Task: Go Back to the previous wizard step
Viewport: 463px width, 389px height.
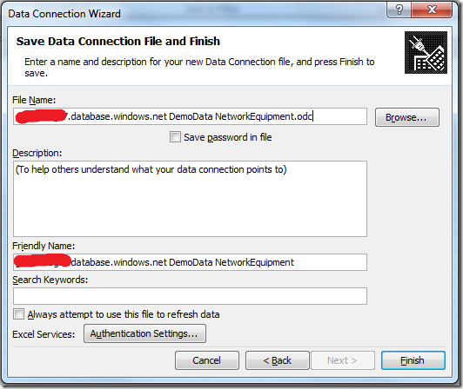Action: pos(278,360)
